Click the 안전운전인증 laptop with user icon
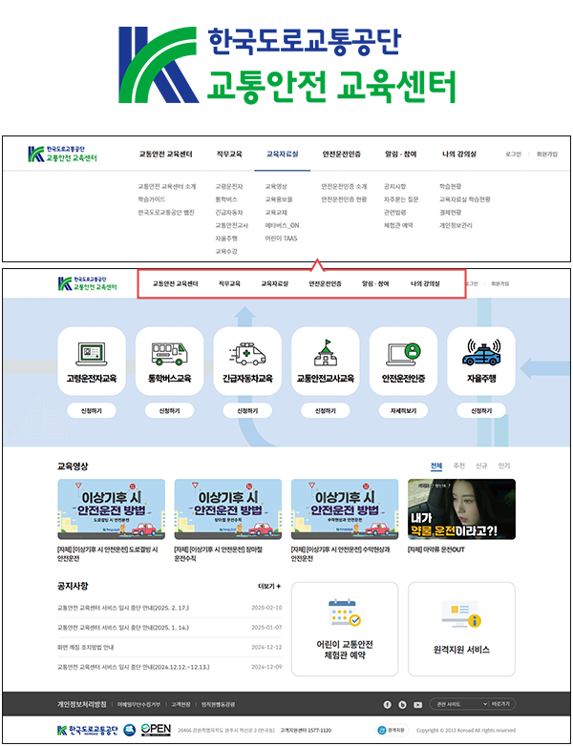The image size is (573, 746). point(403,354)
